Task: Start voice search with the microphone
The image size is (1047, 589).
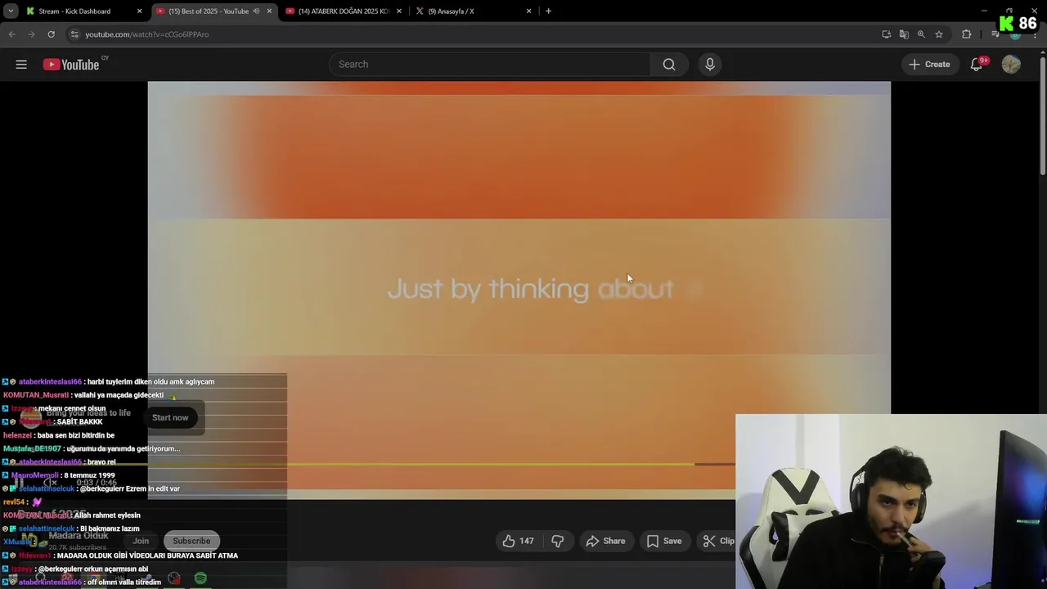Action: (x=710, y=65)
